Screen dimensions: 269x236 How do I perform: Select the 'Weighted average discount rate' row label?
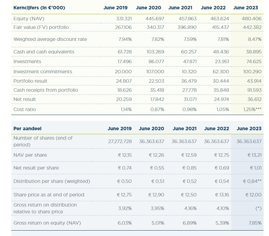pos(50,39)
